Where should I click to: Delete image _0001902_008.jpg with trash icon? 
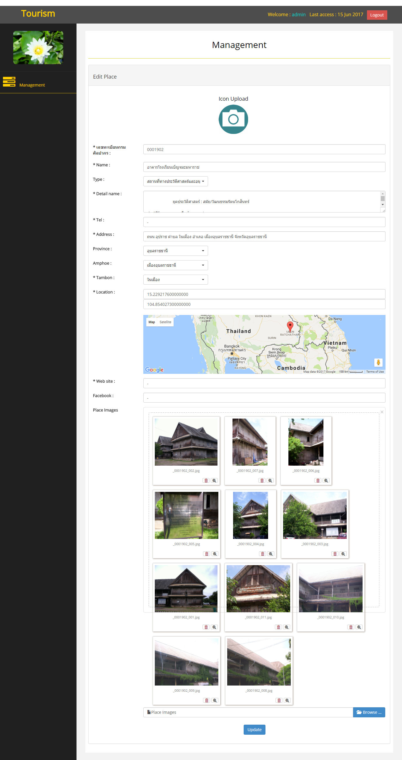coord(279,701)
